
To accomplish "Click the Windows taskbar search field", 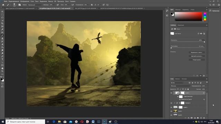I will (x=25, y=122).
